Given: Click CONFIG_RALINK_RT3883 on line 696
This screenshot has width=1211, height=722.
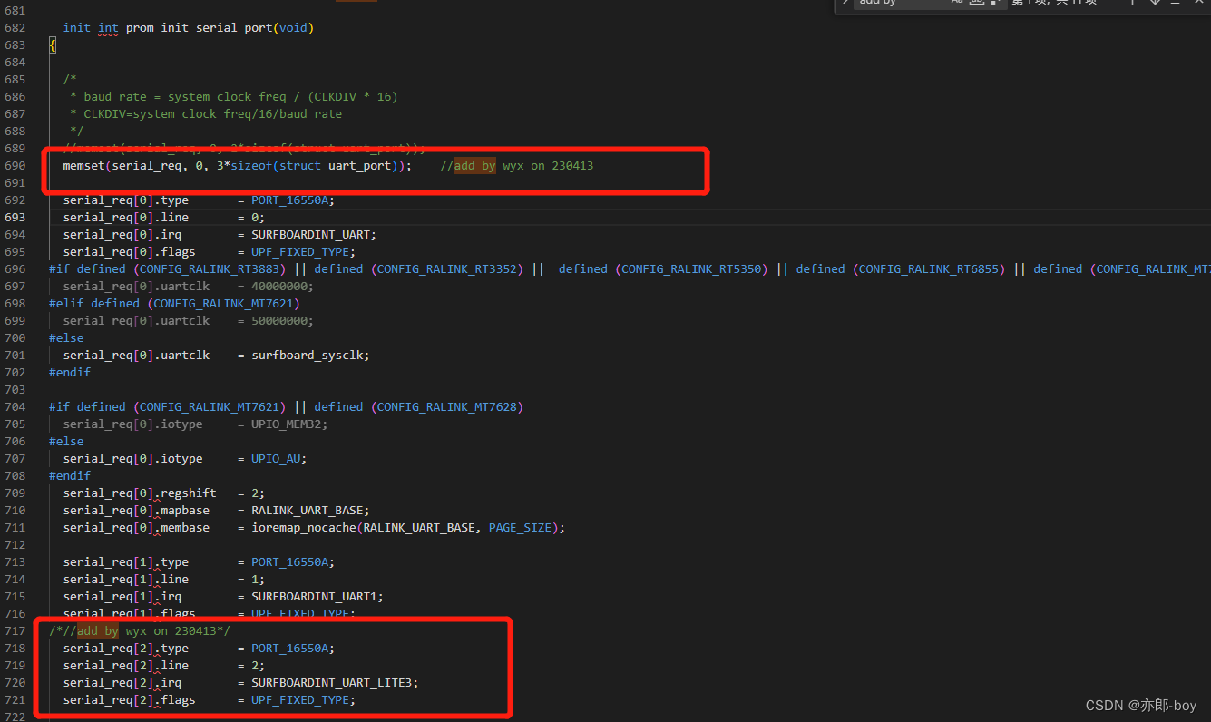Looking at the screenshot, I should pyautogui.click(x=210, y=269).
